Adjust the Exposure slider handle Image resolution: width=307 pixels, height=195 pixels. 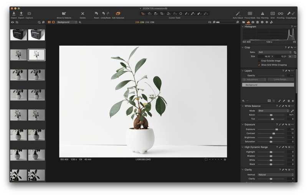(277, 129)
